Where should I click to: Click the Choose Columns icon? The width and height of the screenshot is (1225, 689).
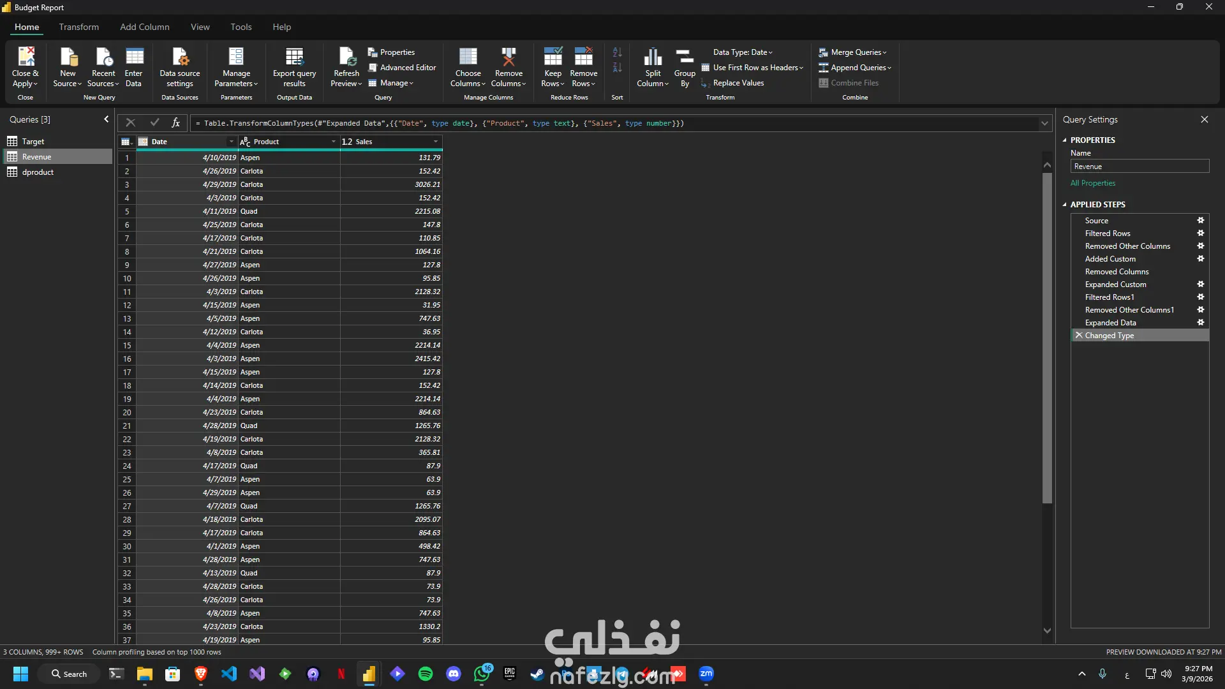tap(468, 57)
